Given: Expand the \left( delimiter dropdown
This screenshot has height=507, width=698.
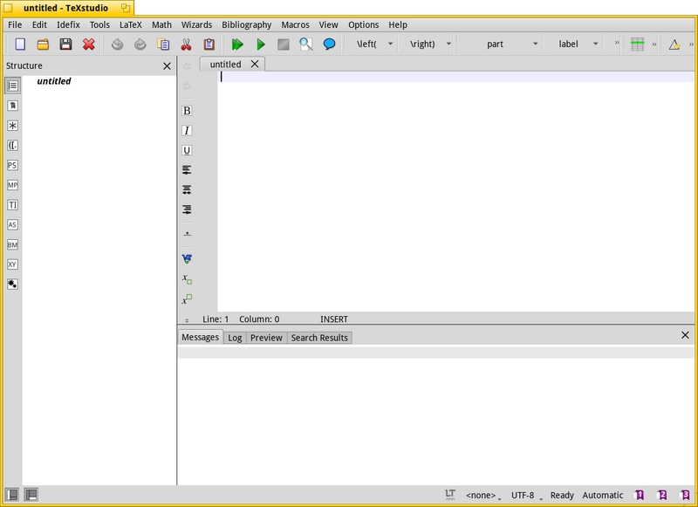Looking at the screenshot, I should [x=390, y=44].
